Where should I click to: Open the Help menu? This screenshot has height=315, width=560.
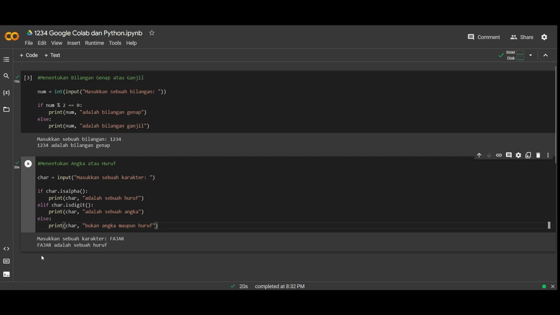(131, 43)
